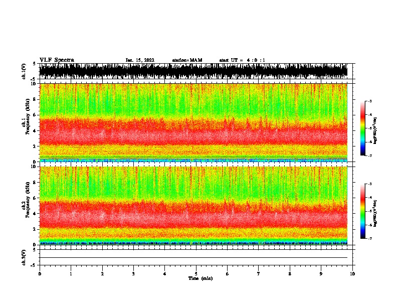Click inside the ch.1 frequency spectrogram
The height and width of the screenshot is (307, 397).
click(193, 122)
